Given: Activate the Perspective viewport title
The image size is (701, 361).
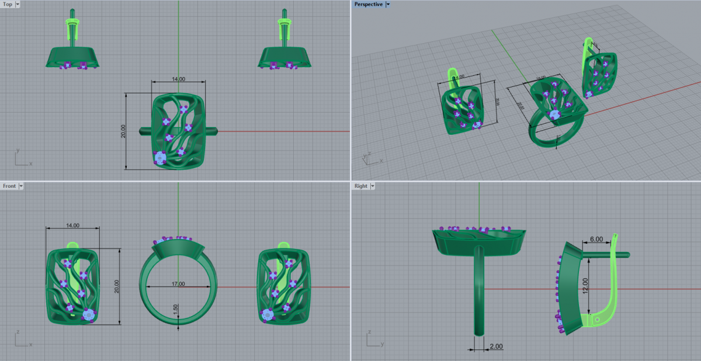Looking at the screenshot, I should [369, 4].
